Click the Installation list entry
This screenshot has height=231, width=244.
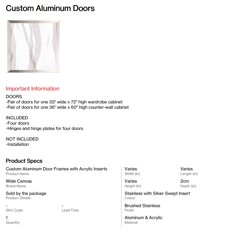[17, 144]
